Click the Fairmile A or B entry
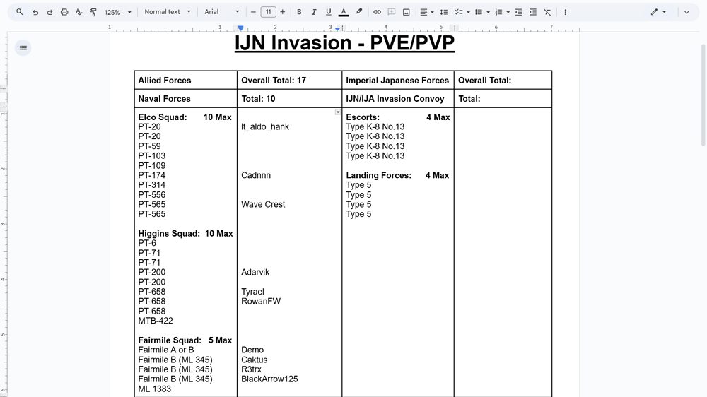 166,350
